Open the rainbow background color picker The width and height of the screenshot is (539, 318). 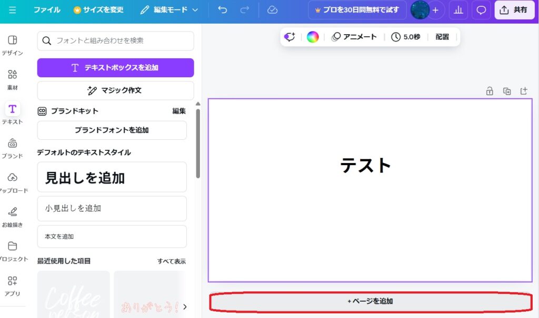point(313,37)
